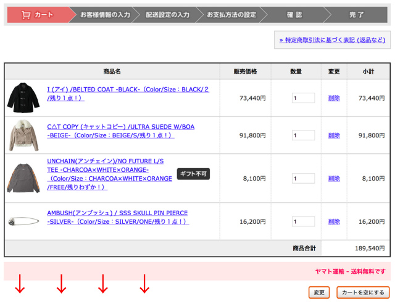Focus quantity field for BELTED COAT
The width and height of the screenshot is (395, 303).
point(303,98)
